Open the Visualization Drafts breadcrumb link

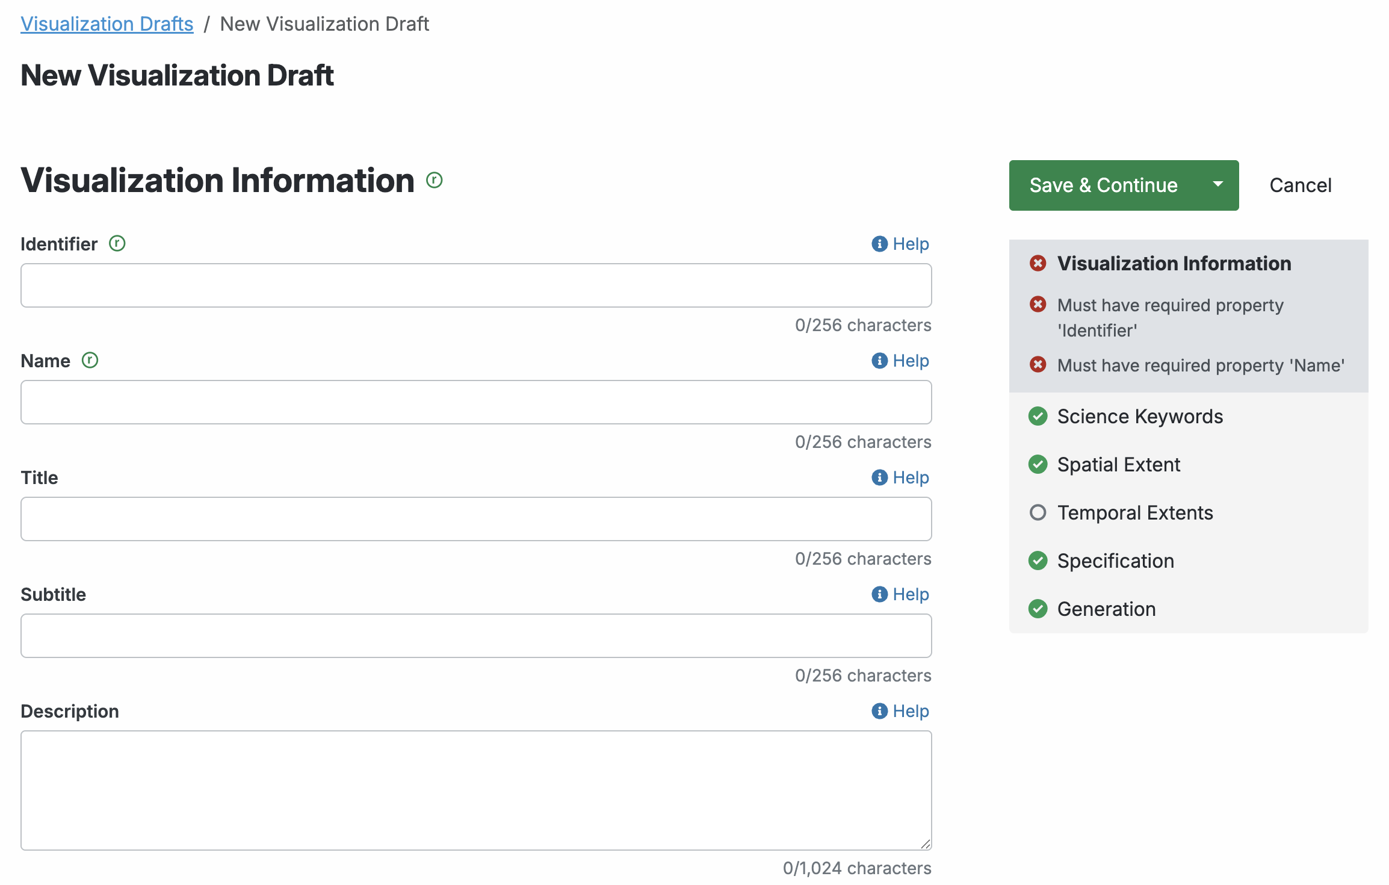[107, 23]
